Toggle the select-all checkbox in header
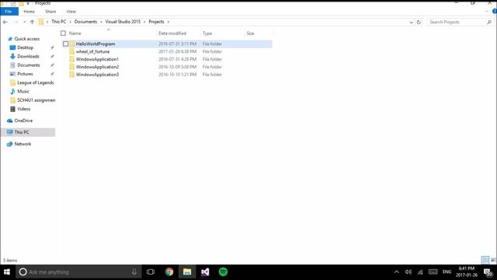Screen dimensions: 497x280 64,33
